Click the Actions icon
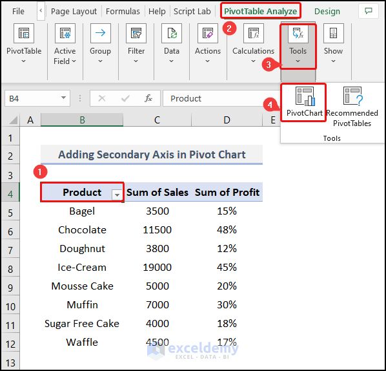Image resolution: width=386 pixels, height=371 pixels. 208,33
